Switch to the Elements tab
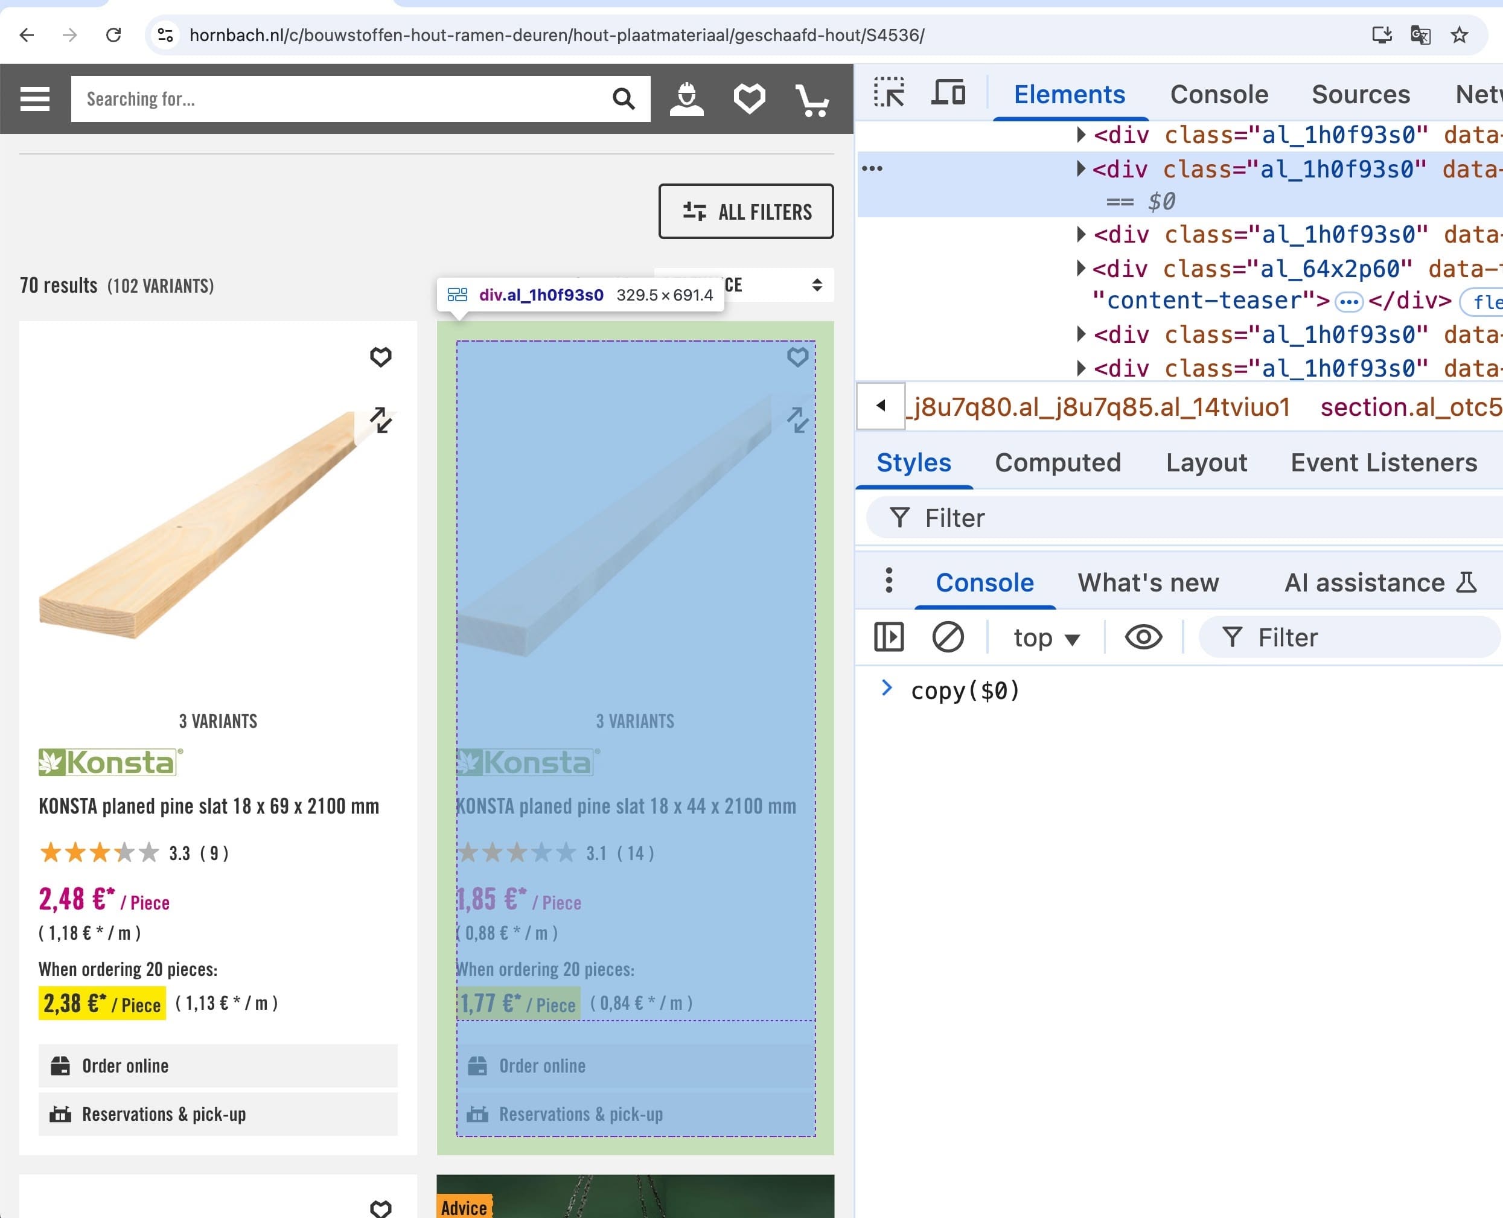The height and width of the screenshot is (1218, 1503). [x=1070, y=94]
